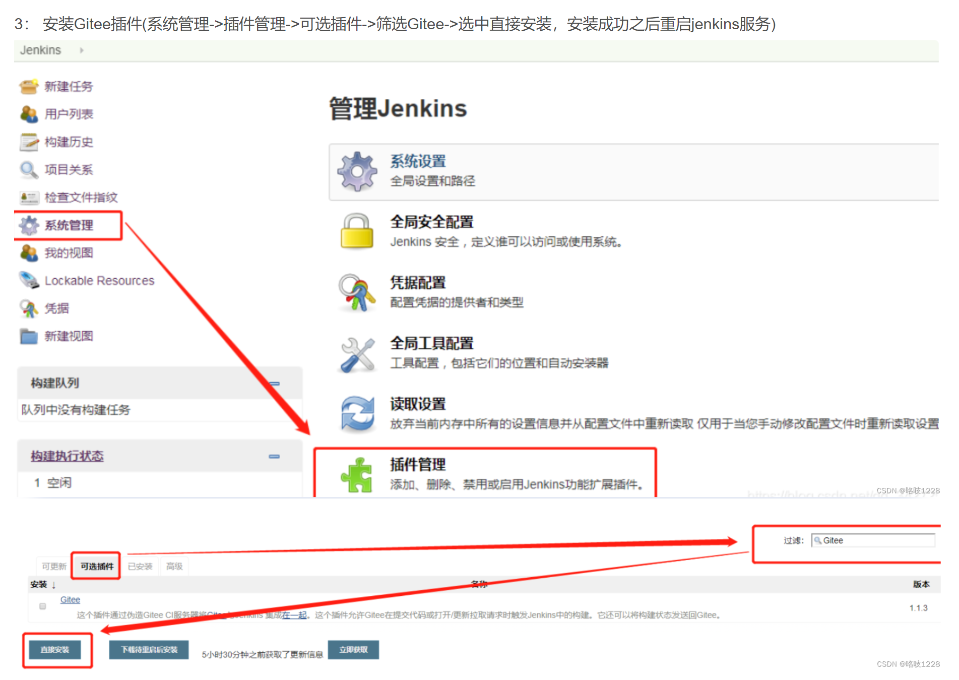Open global tool configuration wrench icon
The height and width of the screenshot is (680, 959).
(357, 354)
